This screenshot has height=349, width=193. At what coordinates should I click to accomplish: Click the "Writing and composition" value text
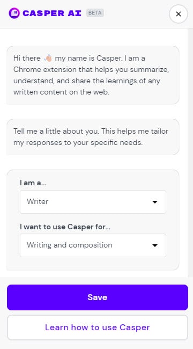click(69, 245)
